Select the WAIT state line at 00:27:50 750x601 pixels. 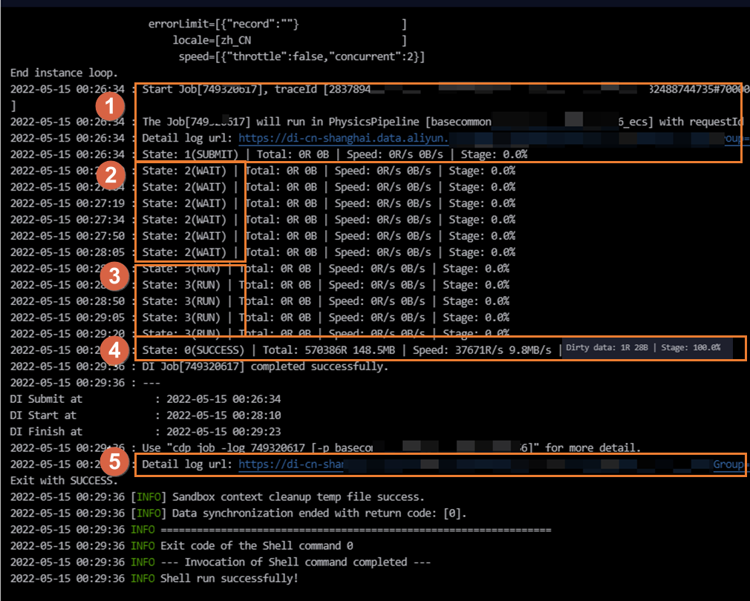pyautogui.click(x=263, y=235)
